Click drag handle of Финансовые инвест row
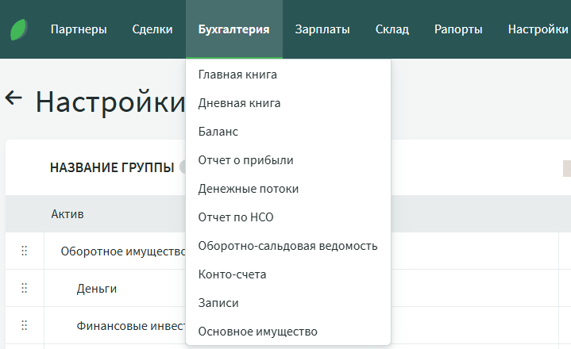The image size is (571, 349). coord(24,325)
